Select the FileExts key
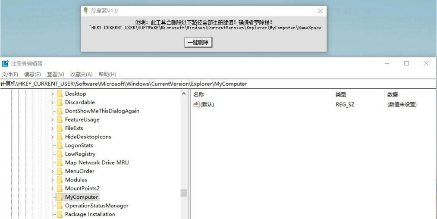This screenshot has height=219, width=437. click(x=74, y=128)
